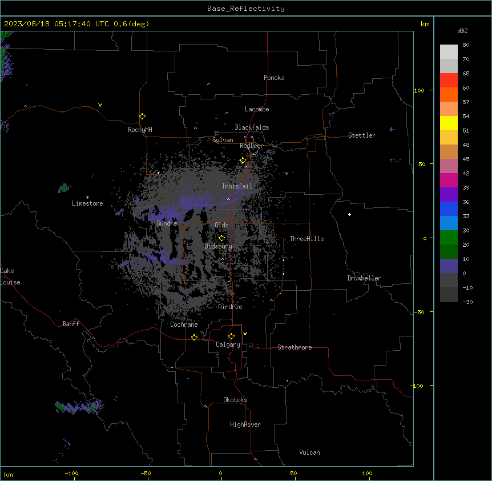This screenshot has width=492, height=481.
Task: Click the km unit label at top right
Action: (425, 24)
